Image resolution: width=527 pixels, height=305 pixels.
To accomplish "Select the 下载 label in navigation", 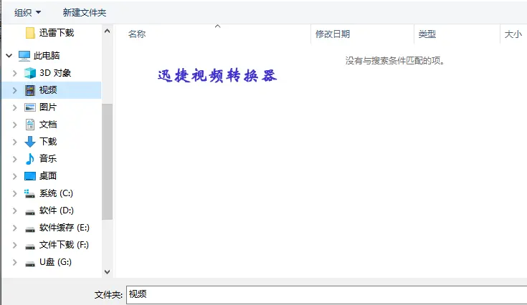I will pos(48,142).
